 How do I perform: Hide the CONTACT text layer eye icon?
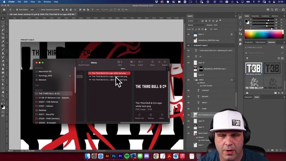click(x=189, y=90)
